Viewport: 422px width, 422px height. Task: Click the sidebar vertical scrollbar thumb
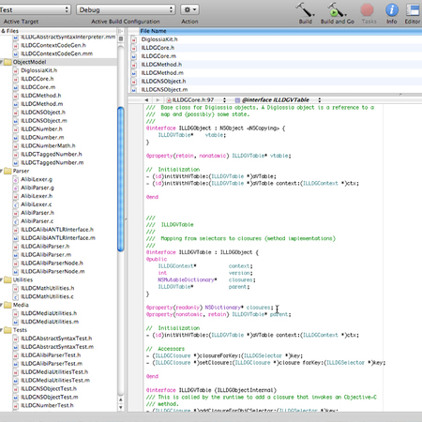click(x=121, y=179)
